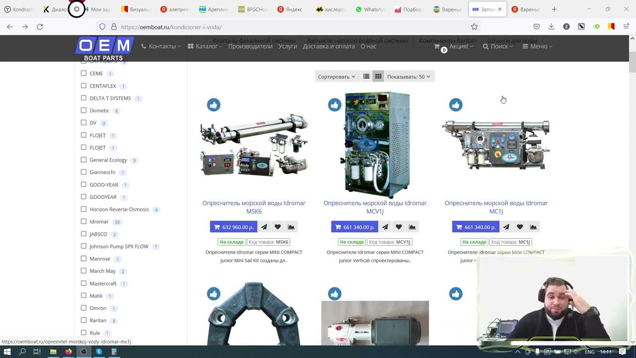The width and height of the screenshot is (636, 358).
Task: Open Доставка и оплата in the header
Action: click(329, 46)
